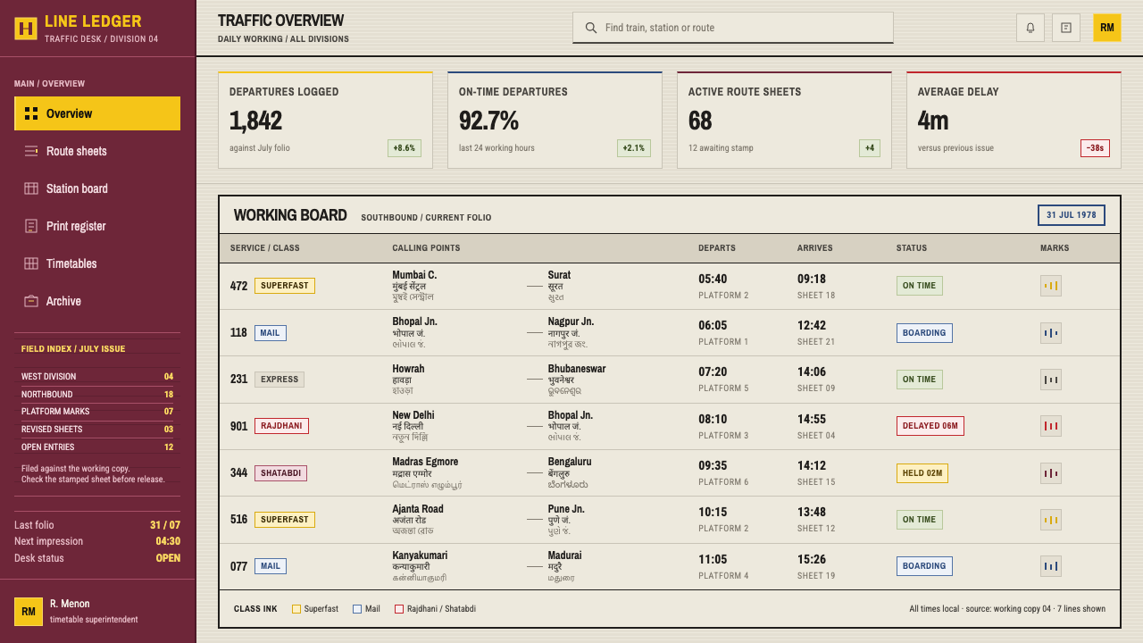The width and height of the screenshot is (1143, 643).
Task: Click the -38s delay change badge
Action: click(x=1095, y=148)
